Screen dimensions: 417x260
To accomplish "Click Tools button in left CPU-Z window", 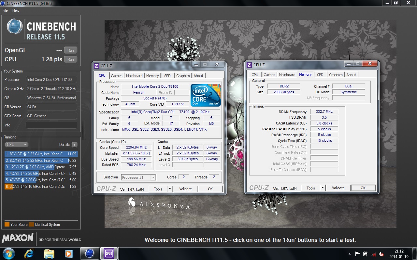I will [x=158, y=189].
